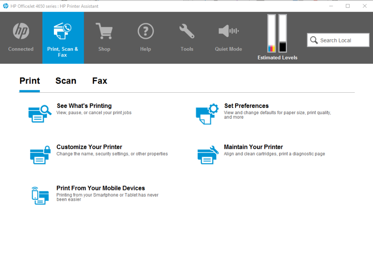Select the Maintain Your Printer icon
Screen dimensions: 373x274
(x=207, y=154)
